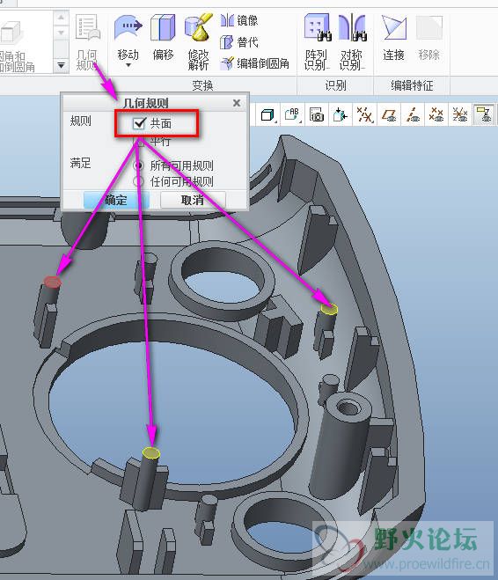Uncheck the 共面 (Coplanar) checkbox
The height and width of the screenshot is (580, 498).
[x=139, y=123]
